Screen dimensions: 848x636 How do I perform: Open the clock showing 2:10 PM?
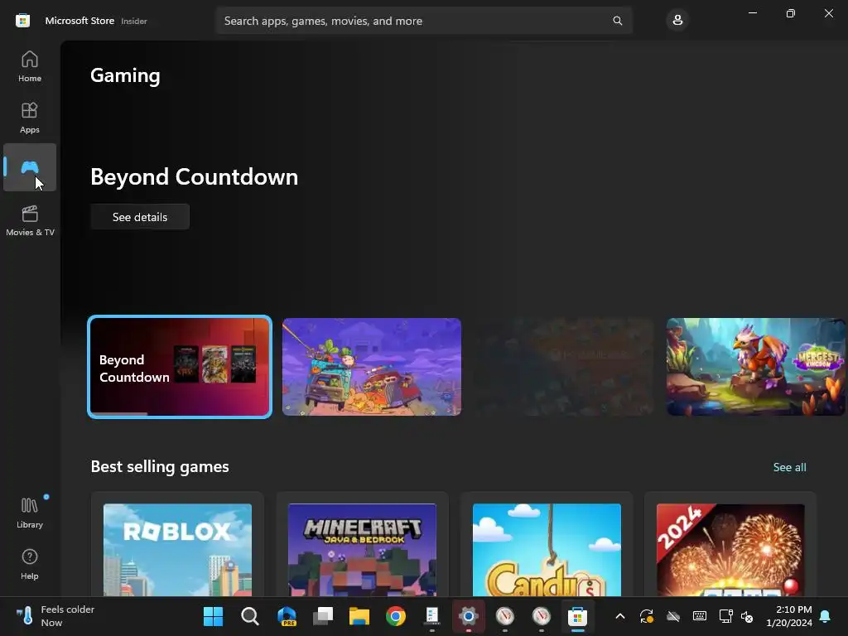coord(789,616)
